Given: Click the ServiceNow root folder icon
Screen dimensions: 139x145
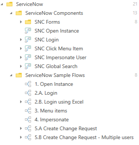Looking at the screenshot, I should pyautogui.click(x=10, y=4).
